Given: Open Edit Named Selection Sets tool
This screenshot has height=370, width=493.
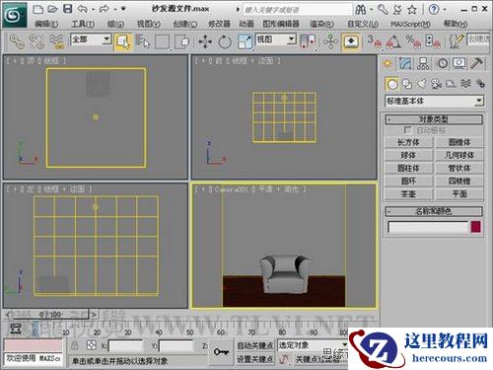Looking at the screenshot, I should click(x=457, y=41).
